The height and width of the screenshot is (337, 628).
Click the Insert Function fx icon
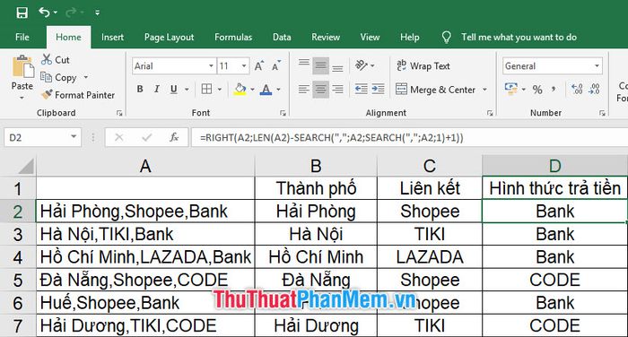click(174, 138)
